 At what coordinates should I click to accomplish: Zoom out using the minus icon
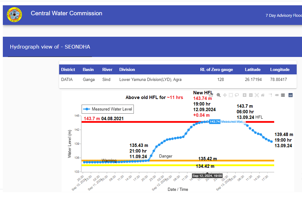click(x=250, y=95)
